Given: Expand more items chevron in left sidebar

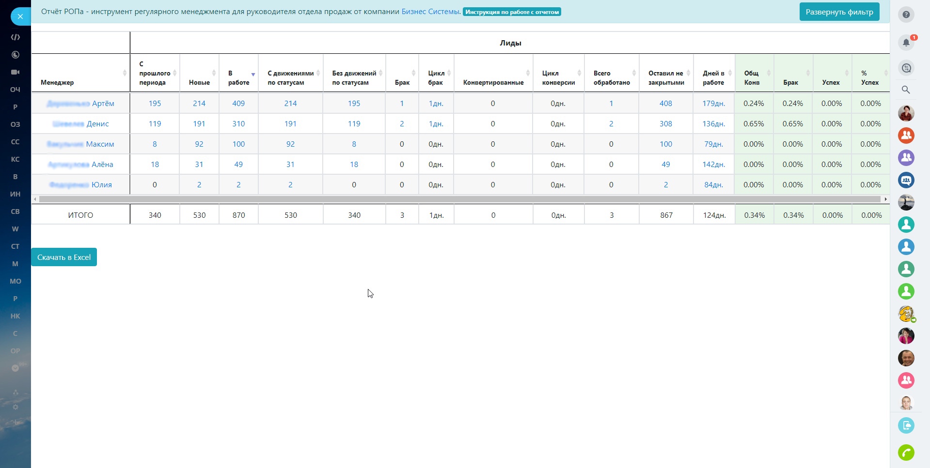Looking at the screenshot, I should tap(15, 368).
